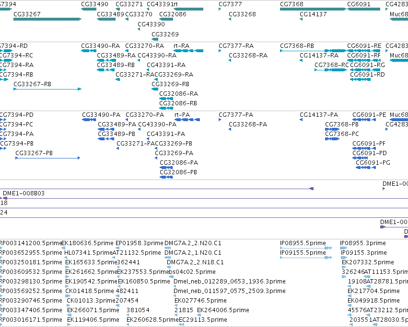The image size is (408, 327).
Task: Select the CG33490-PA protein label
Action: coord(101,115)
